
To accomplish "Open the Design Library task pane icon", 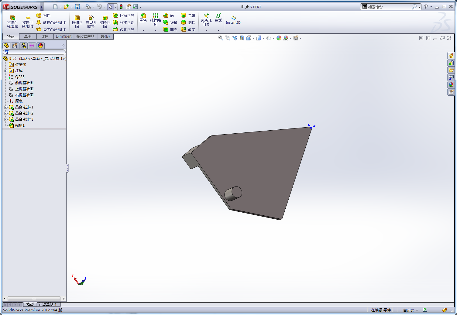I will click(x=451, y=63).
